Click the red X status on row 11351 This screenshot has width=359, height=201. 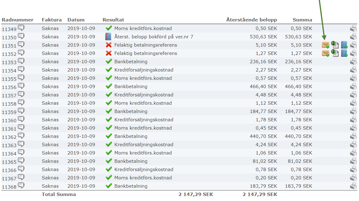click(x=109, y=45)
